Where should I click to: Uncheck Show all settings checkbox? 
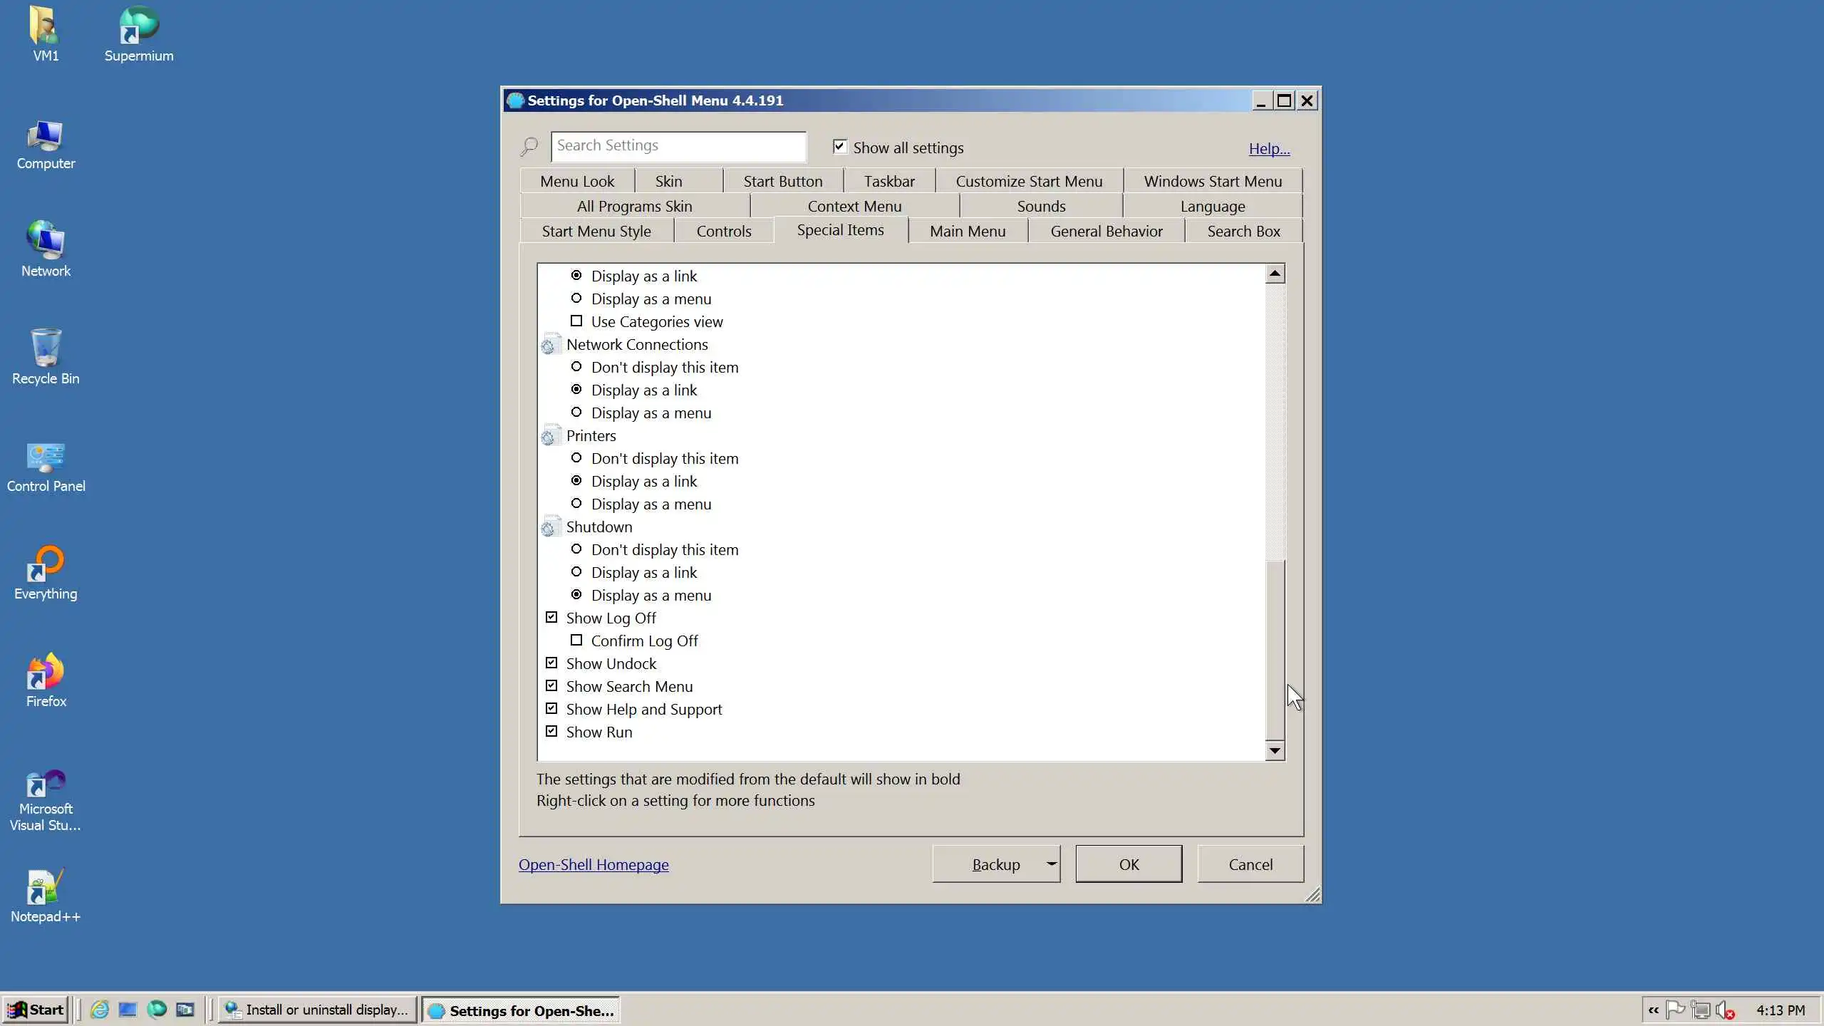point(839,147)
